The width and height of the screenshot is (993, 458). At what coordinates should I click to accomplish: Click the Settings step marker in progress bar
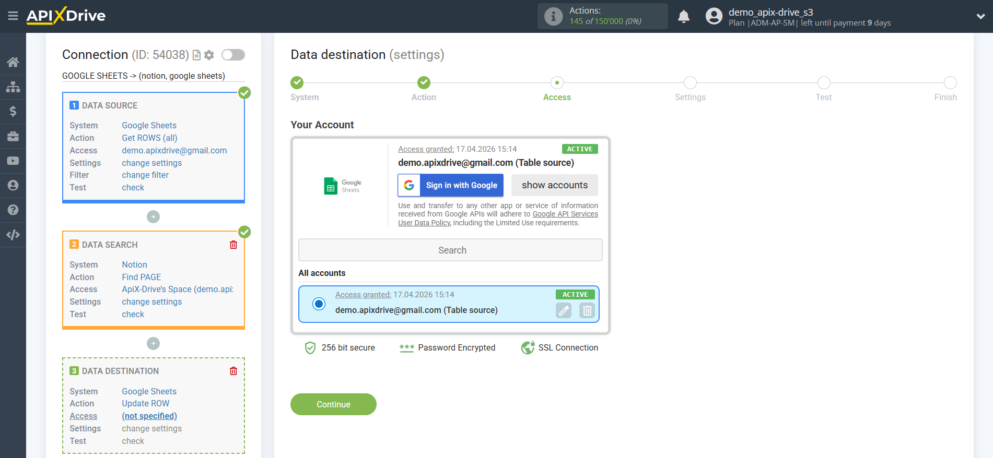coord(690,83)
